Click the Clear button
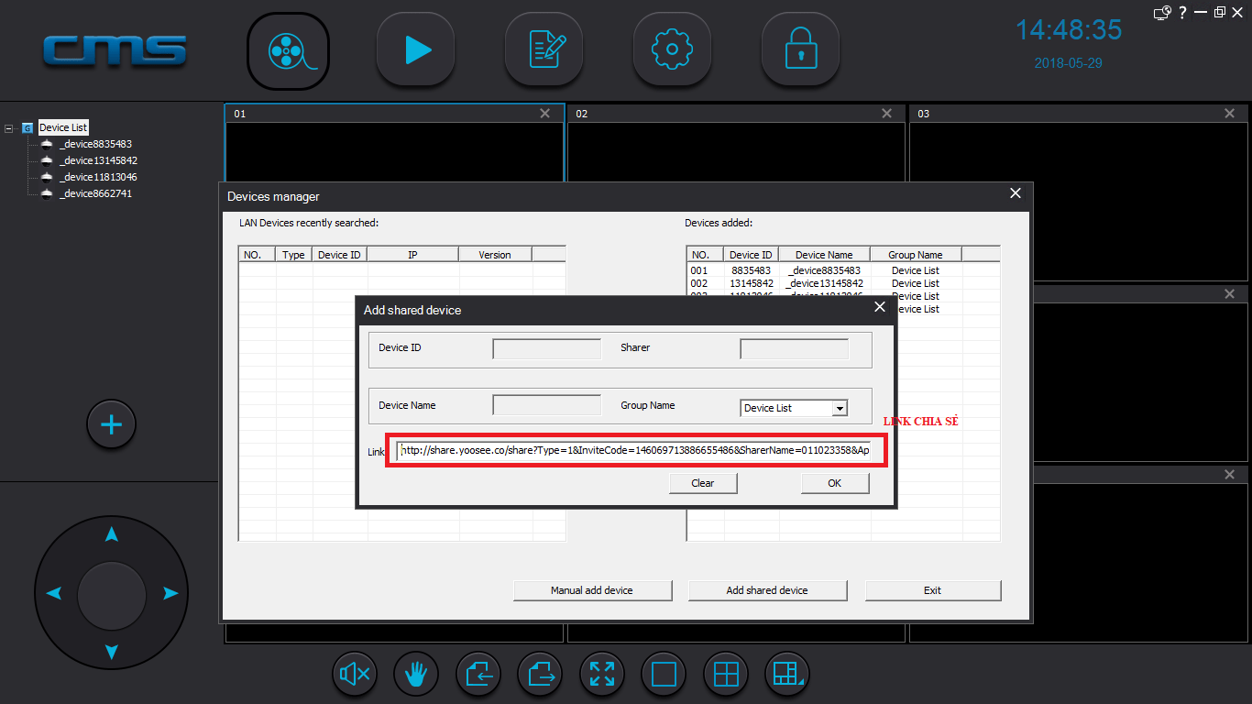 point(703,483)
